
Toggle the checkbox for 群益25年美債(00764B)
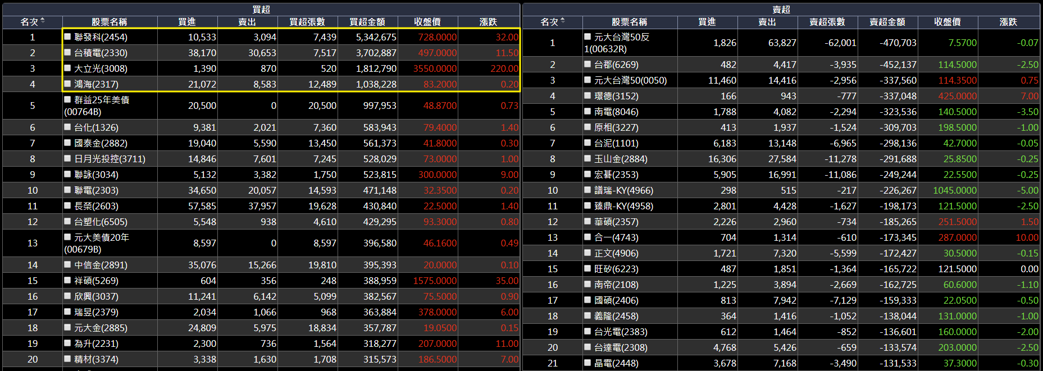click(x=67, y=99)
